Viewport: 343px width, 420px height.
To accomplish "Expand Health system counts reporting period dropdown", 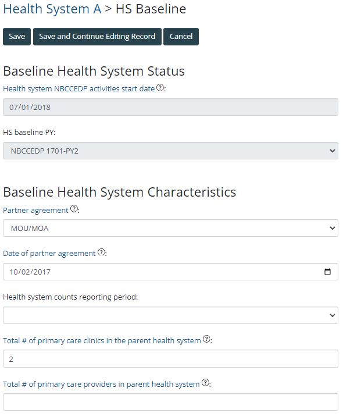I will click(x=170, y=315).
